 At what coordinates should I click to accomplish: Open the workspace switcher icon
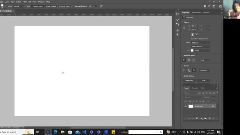tap(214, 6)
